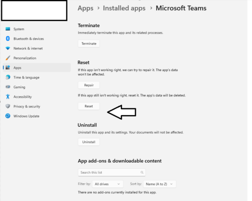
Task: Go to Privacy & security label
Action: (x=27, y=106)
